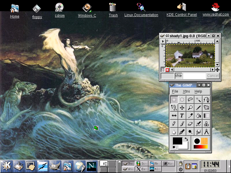Switch to 'Kon' Konsole taskbar entry

coord(169,163)
